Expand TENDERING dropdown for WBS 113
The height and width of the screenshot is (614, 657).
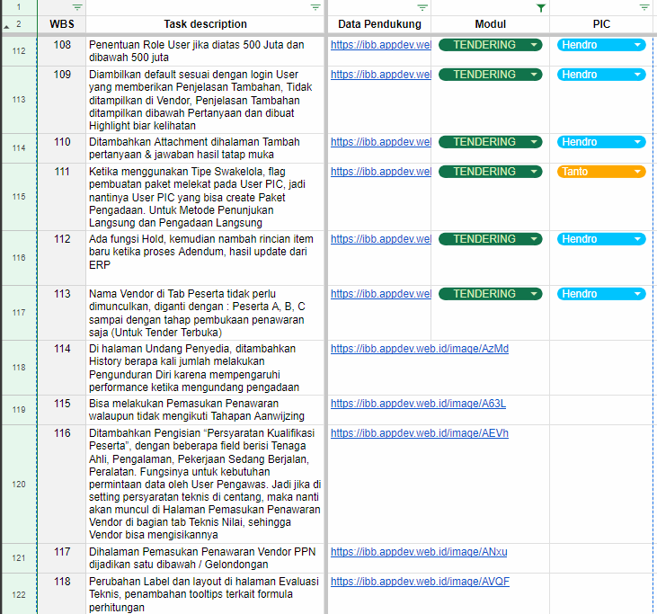click(534, 294)
